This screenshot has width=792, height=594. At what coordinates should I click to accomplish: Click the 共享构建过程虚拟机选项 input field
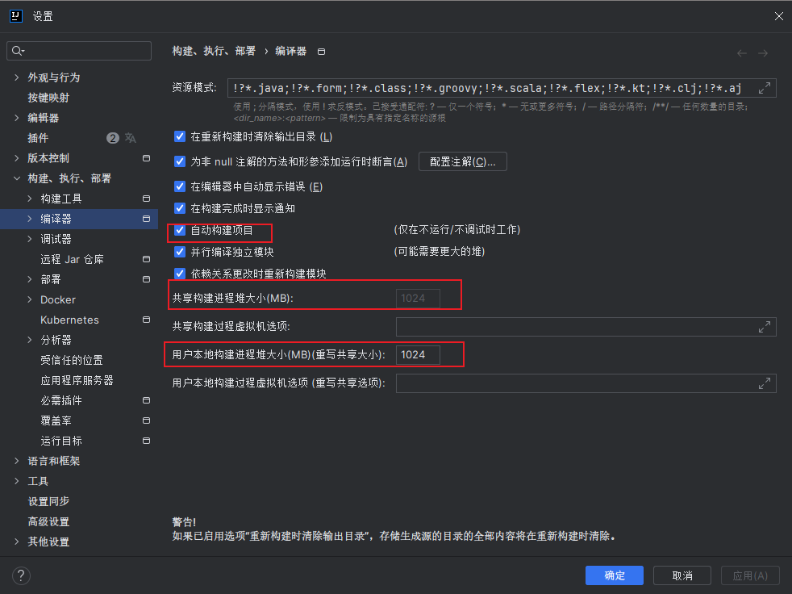[x=586, y=327]
